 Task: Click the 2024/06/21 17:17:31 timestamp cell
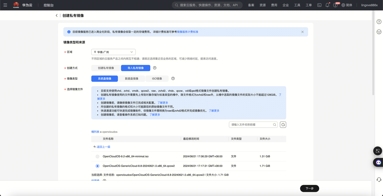(x=203, y=166)
